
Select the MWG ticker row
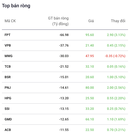point(65,56)
